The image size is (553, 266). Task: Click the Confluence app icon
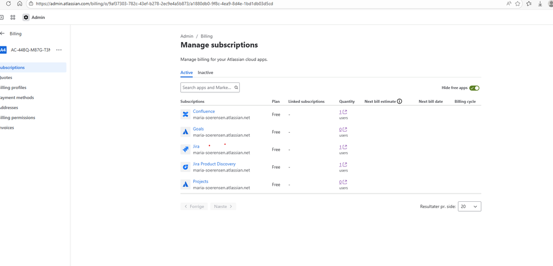(x=185, y=114)
